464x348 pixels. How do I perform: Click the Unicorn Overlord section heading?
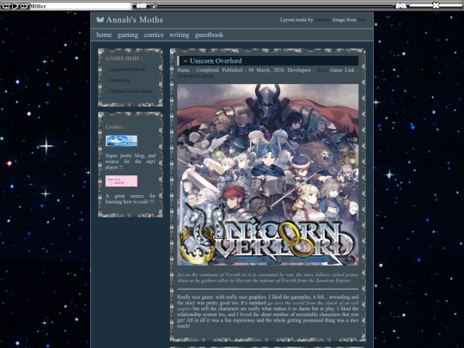coord(216,61)
